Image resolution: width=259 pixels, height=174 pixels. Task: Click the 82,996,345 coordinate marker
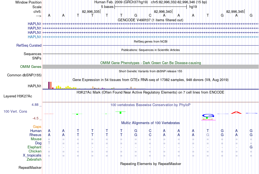[x=235, y=11]
